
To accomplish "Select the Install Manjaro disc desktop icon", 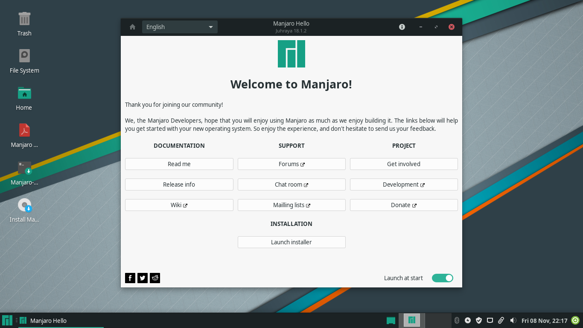I will 24,205.
